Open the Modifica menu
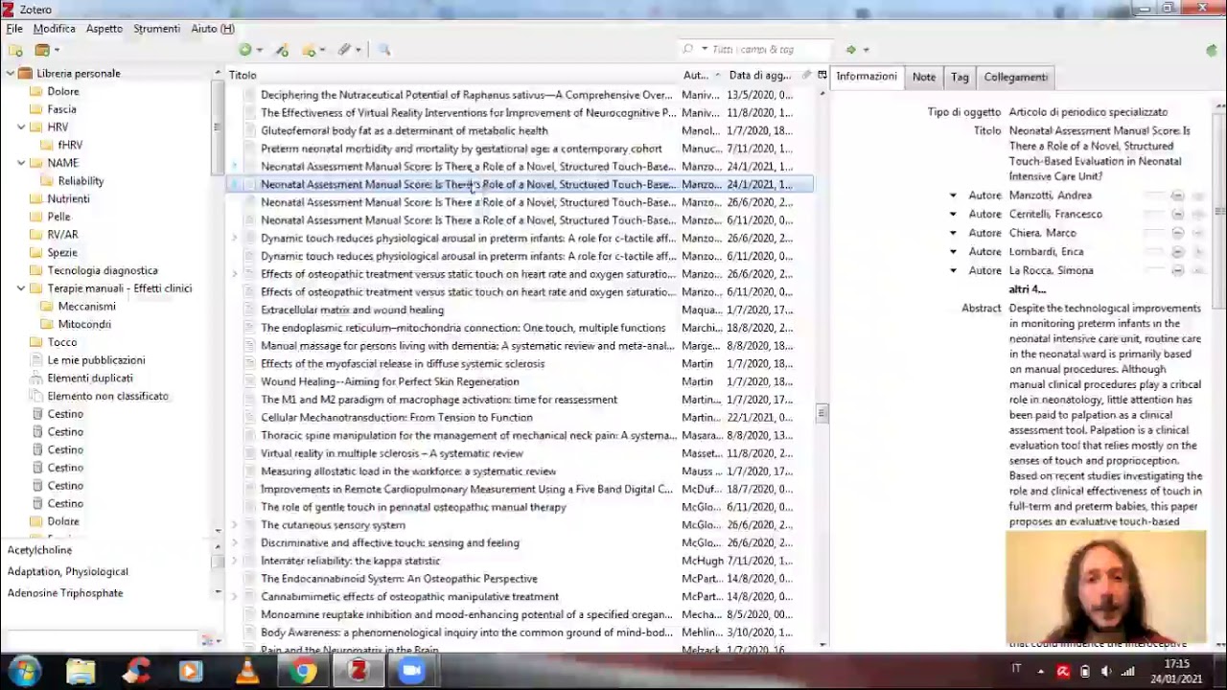 tap(54, 29)
